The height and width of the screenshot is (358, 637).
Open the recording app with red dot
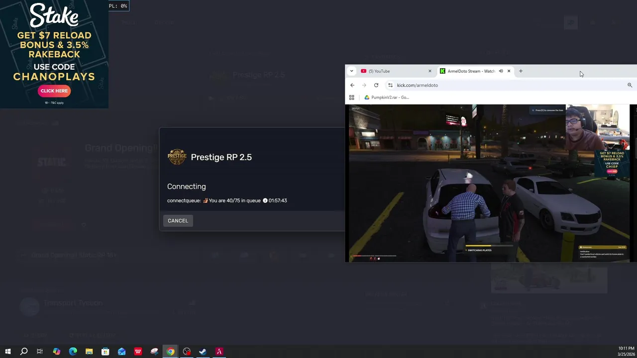click(x=187, y=352)
